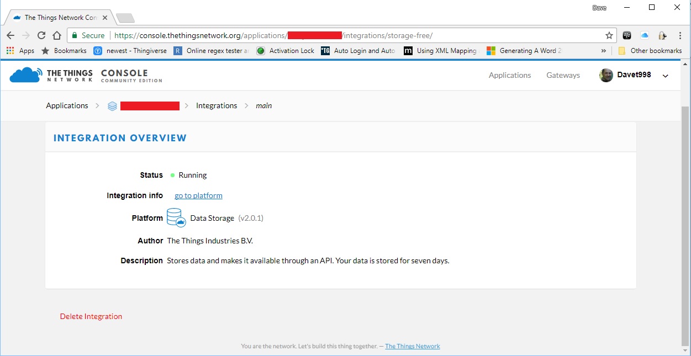Show hidden bookmarks with the double chevron
Image resolution: width=691 pixels, height=356 pixels.
pyautogui.click(x=604, y=51)
